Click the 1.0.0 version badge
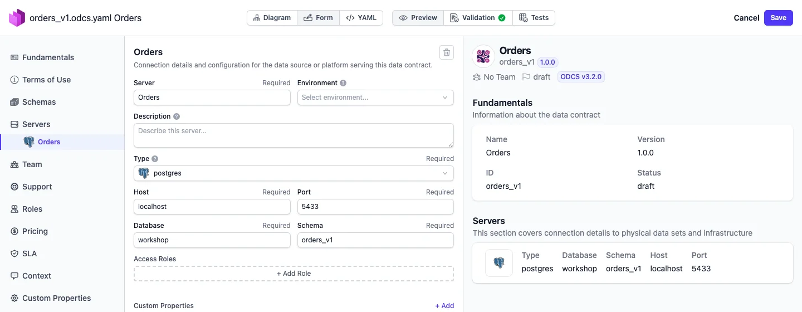This screenshot has height=312, width=802. (548, 62)
